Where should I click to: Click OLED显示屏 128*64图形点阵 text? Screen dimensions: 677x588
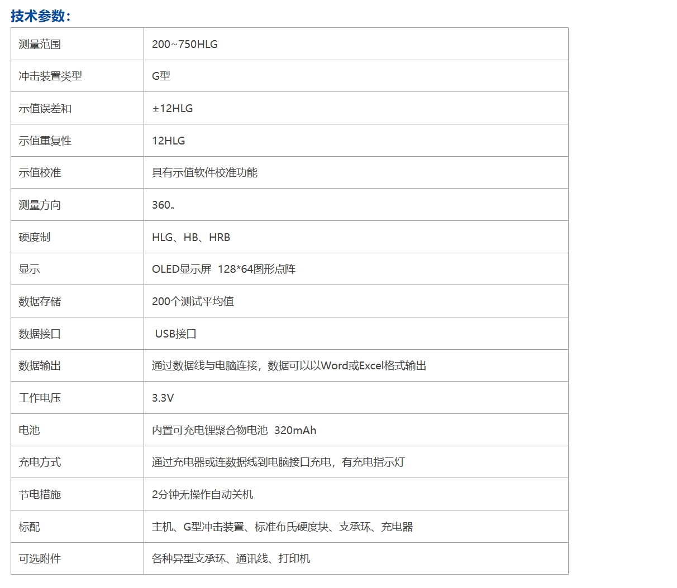coord(224,269)
